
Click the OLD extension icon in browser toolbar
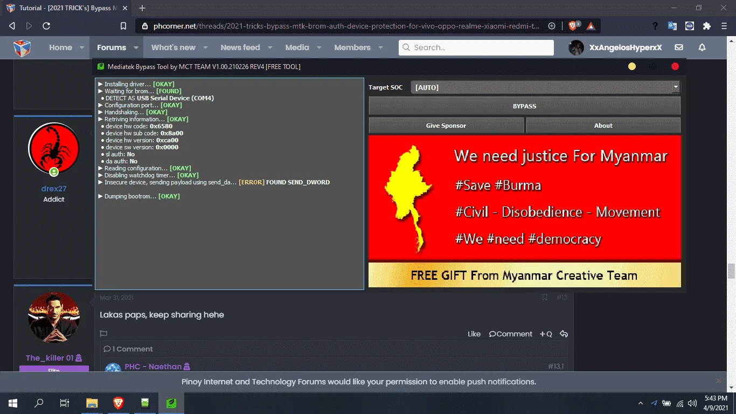pyautogui.click(x=690, y=26)
